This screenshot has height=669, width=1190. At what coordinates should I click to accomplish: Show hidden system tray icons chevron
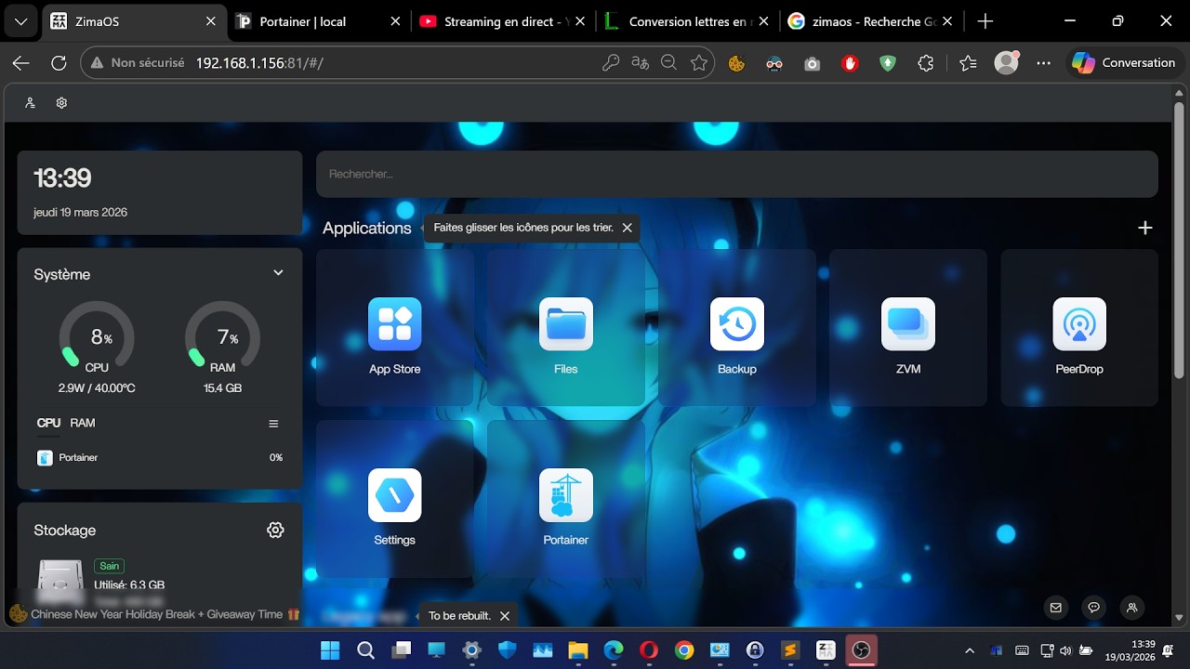coord(970,650)
